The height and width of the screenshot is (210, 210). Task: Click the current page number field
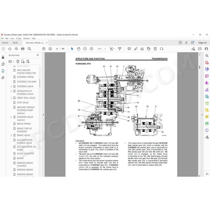coord(57,49)
